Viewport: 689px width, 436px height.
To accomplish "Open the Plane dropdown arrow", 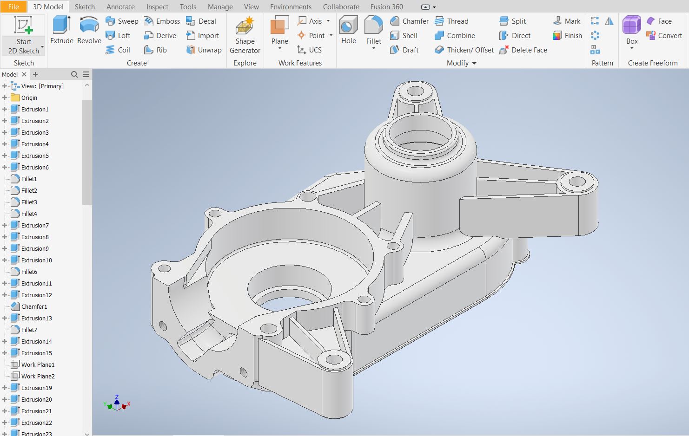I will (280, 49).
